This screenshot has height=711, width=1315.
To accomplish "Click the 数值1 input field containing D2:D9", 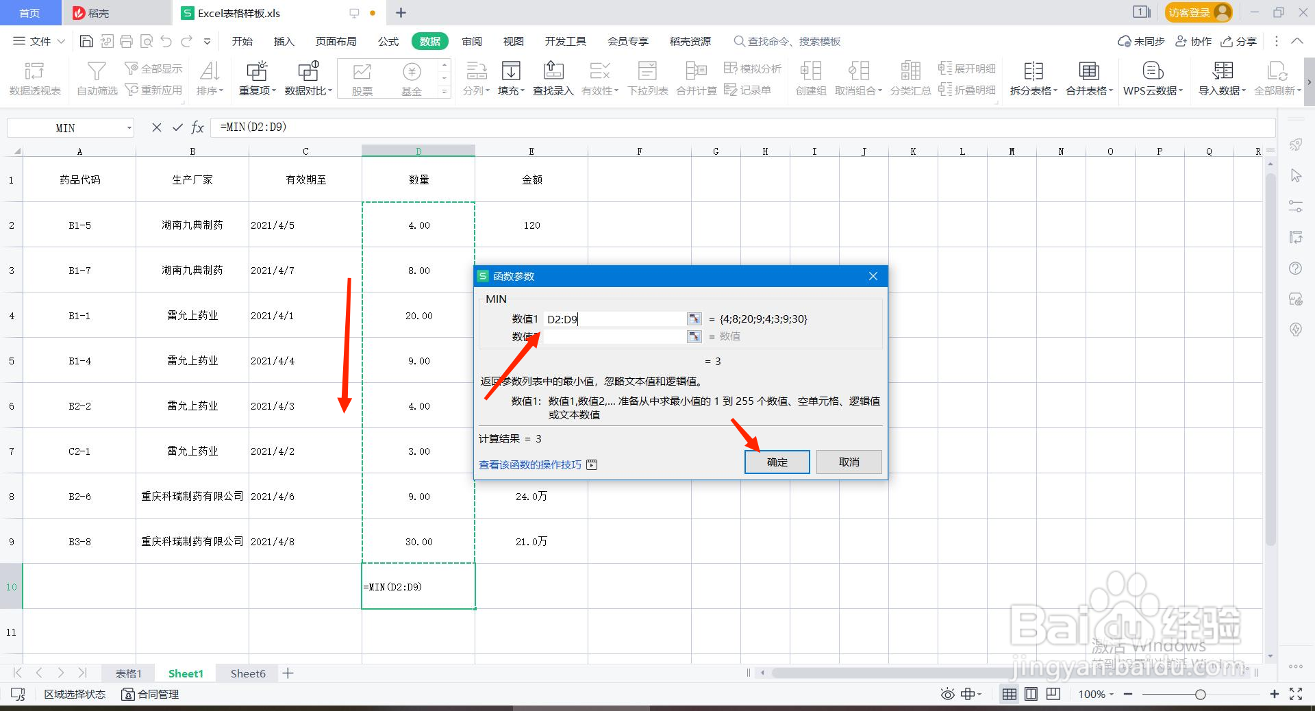I will tap(614, 319).
